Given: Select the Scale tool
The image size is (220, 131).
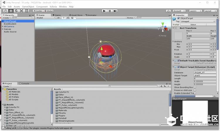Looking at the screenshot, I should [x=21, y=11].
